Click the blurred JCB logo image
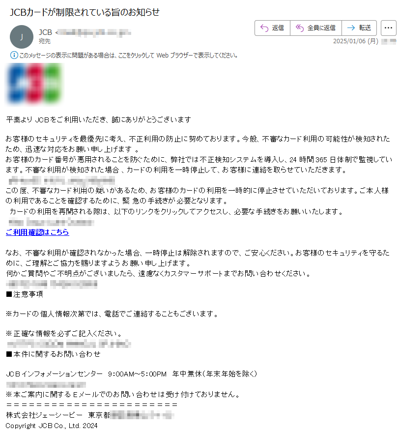 coord(34,84)
